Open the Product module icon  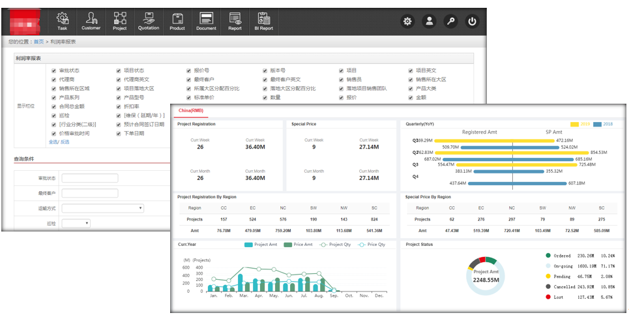coord(177,22)
